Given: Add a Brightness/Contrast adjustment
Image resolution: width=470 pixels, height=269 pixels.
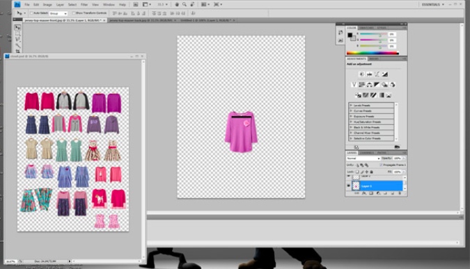Looking at the screenshot, I should coord(362,74).
